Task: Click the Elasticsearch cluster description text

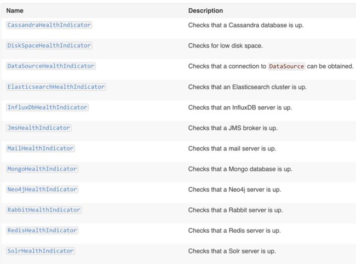Action: [247, 87]
